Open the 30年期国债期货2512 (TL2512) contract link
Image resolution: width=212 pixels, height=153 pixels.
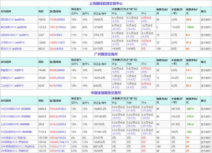click(x=18, y=146)
